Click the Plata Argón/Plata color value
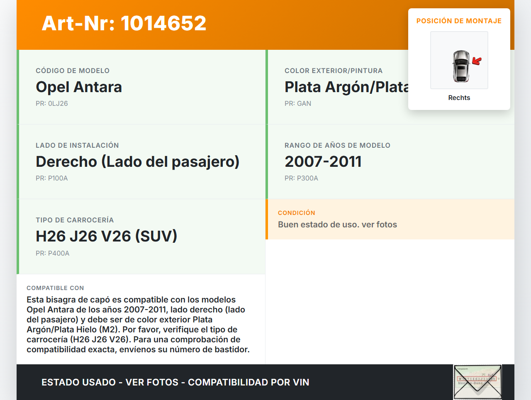 346,87
